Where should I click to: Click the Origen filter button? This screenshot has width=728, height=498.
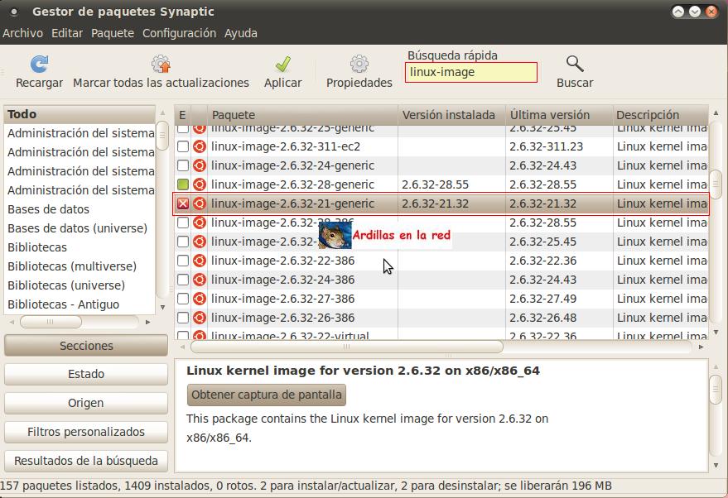pos(86,403)
